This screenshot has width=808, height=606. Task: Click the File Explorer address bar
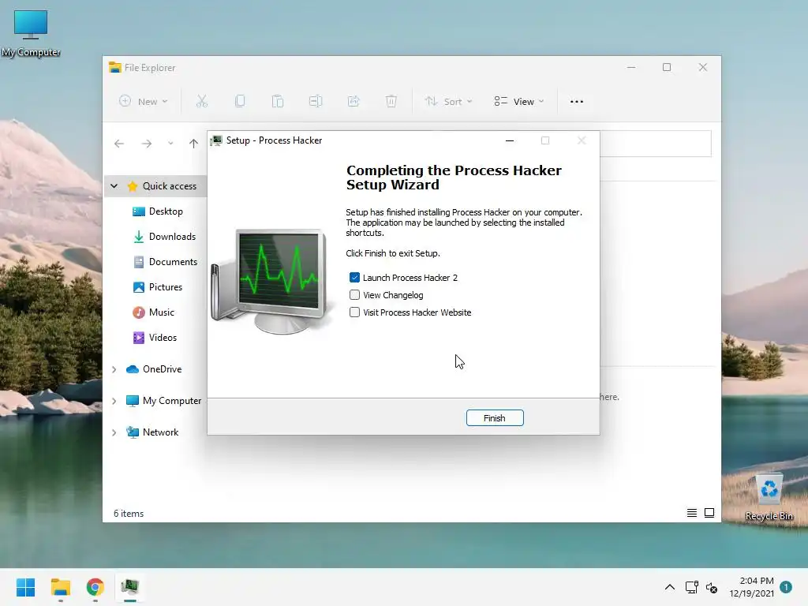click(x=656, y=144)
